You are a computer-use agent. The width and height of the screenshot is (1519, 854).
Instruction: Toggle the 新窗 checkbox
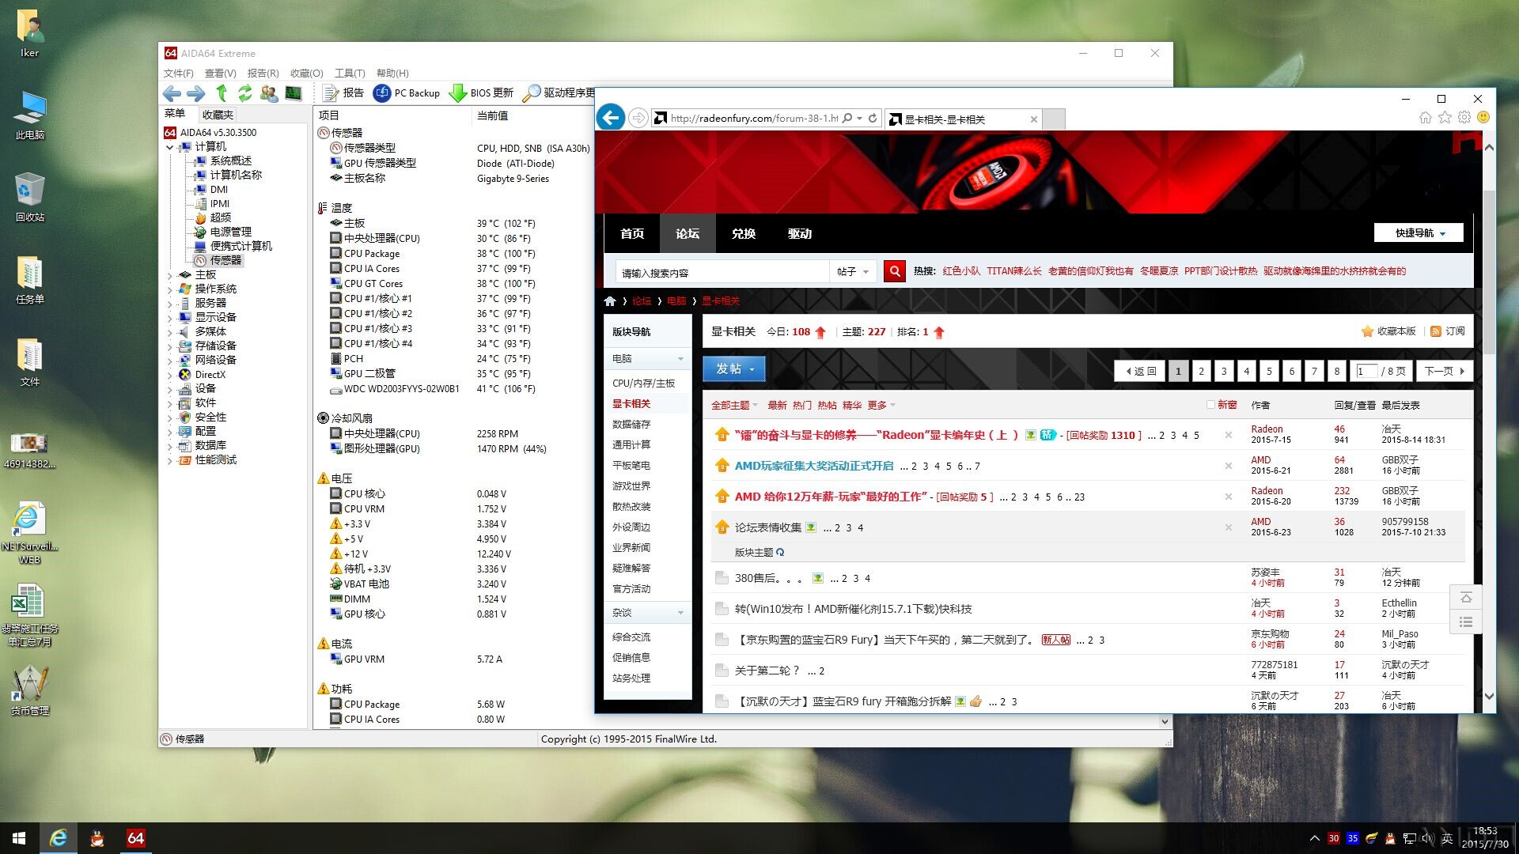pos(1210,405)
